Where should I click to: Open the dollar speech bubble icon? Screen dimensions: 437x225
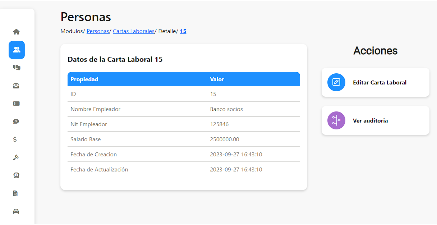click(16, 121)
